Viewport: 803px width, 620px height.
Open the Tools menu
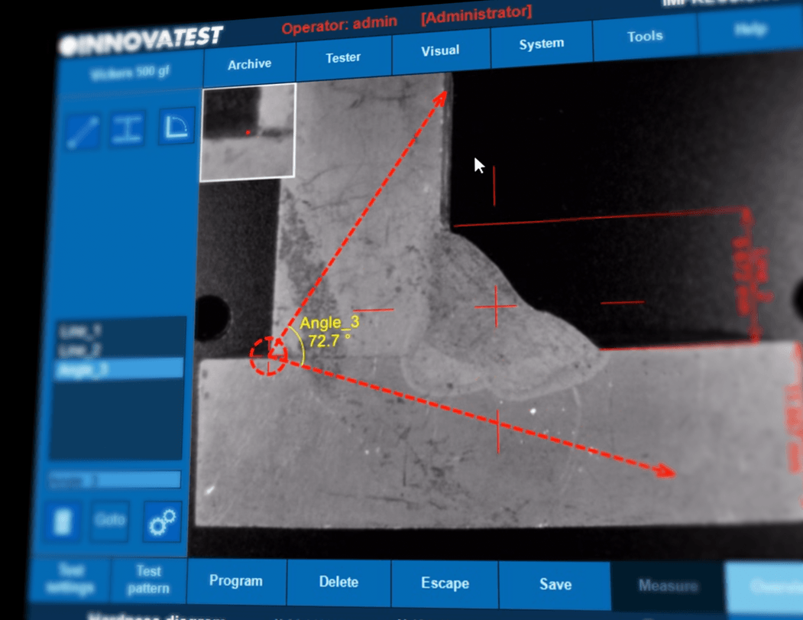click(645, 36)
